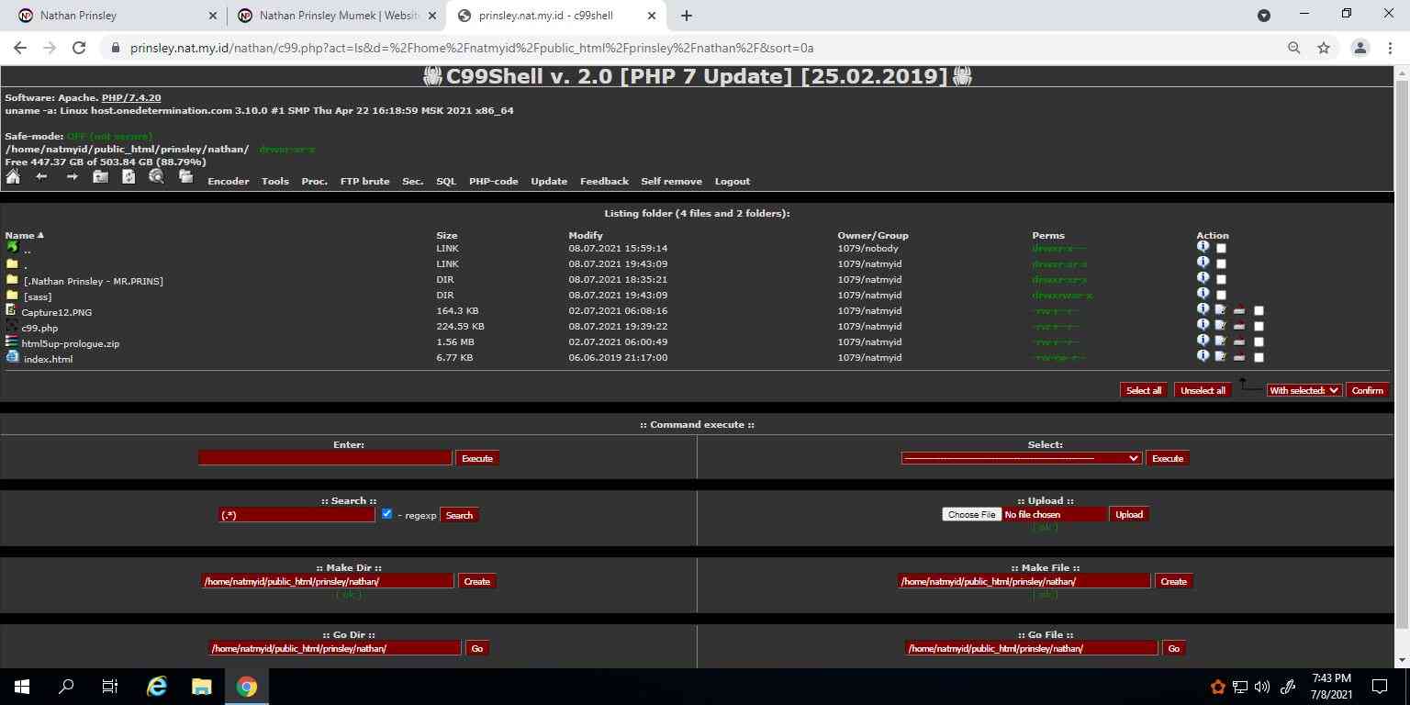Open the Encoder menu item
Screen dimensions: 1410x705
tap(229, 182)
